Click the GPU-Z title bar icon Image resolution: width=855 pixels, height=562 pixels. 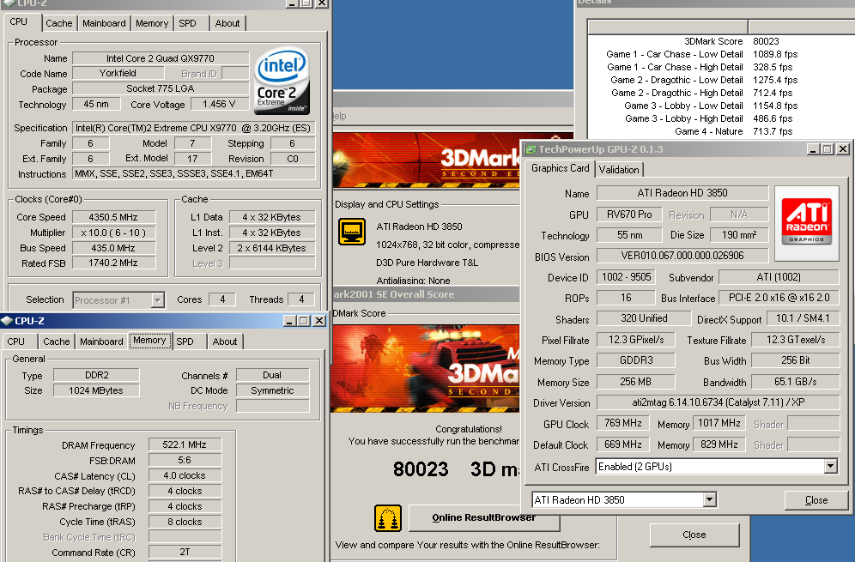click(x=531, y=149)
